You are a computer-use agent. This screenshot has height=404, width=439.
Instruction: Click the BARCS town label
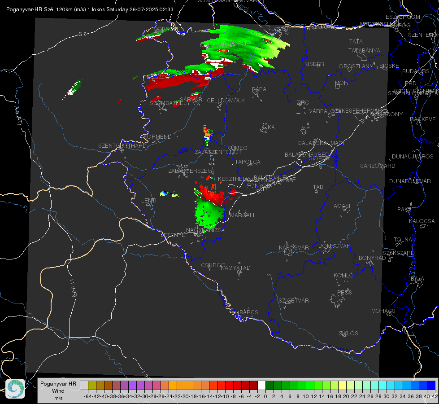click(x=248, y=312)
